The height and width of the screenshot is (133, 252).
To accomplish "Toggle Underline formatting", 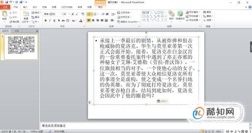I will [x=54, y=21].
